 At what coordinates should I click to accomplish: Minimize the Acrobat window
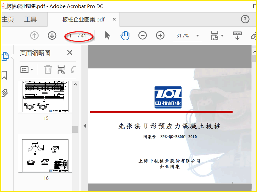coord(237,6)
